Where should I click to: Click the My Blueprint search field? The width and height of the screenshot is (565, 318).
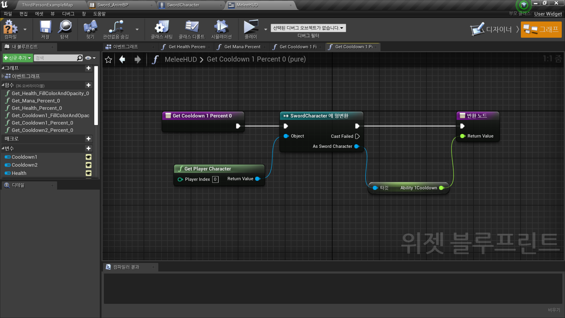56,58
